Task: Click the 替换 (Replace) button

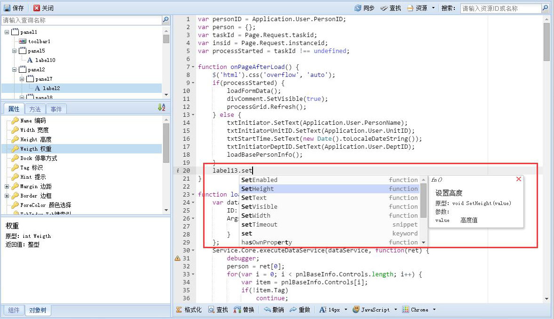Action: [244, 310]
